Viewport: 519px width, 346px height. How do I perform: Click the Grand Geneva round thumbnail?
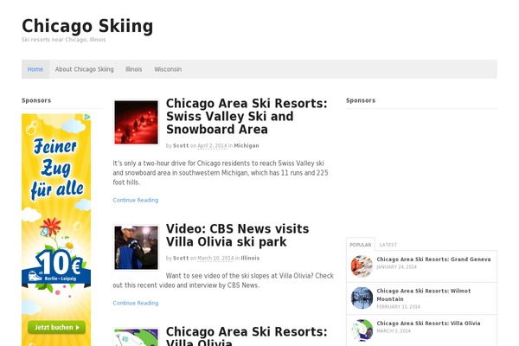pyautogui.click(x=362, y=266)
